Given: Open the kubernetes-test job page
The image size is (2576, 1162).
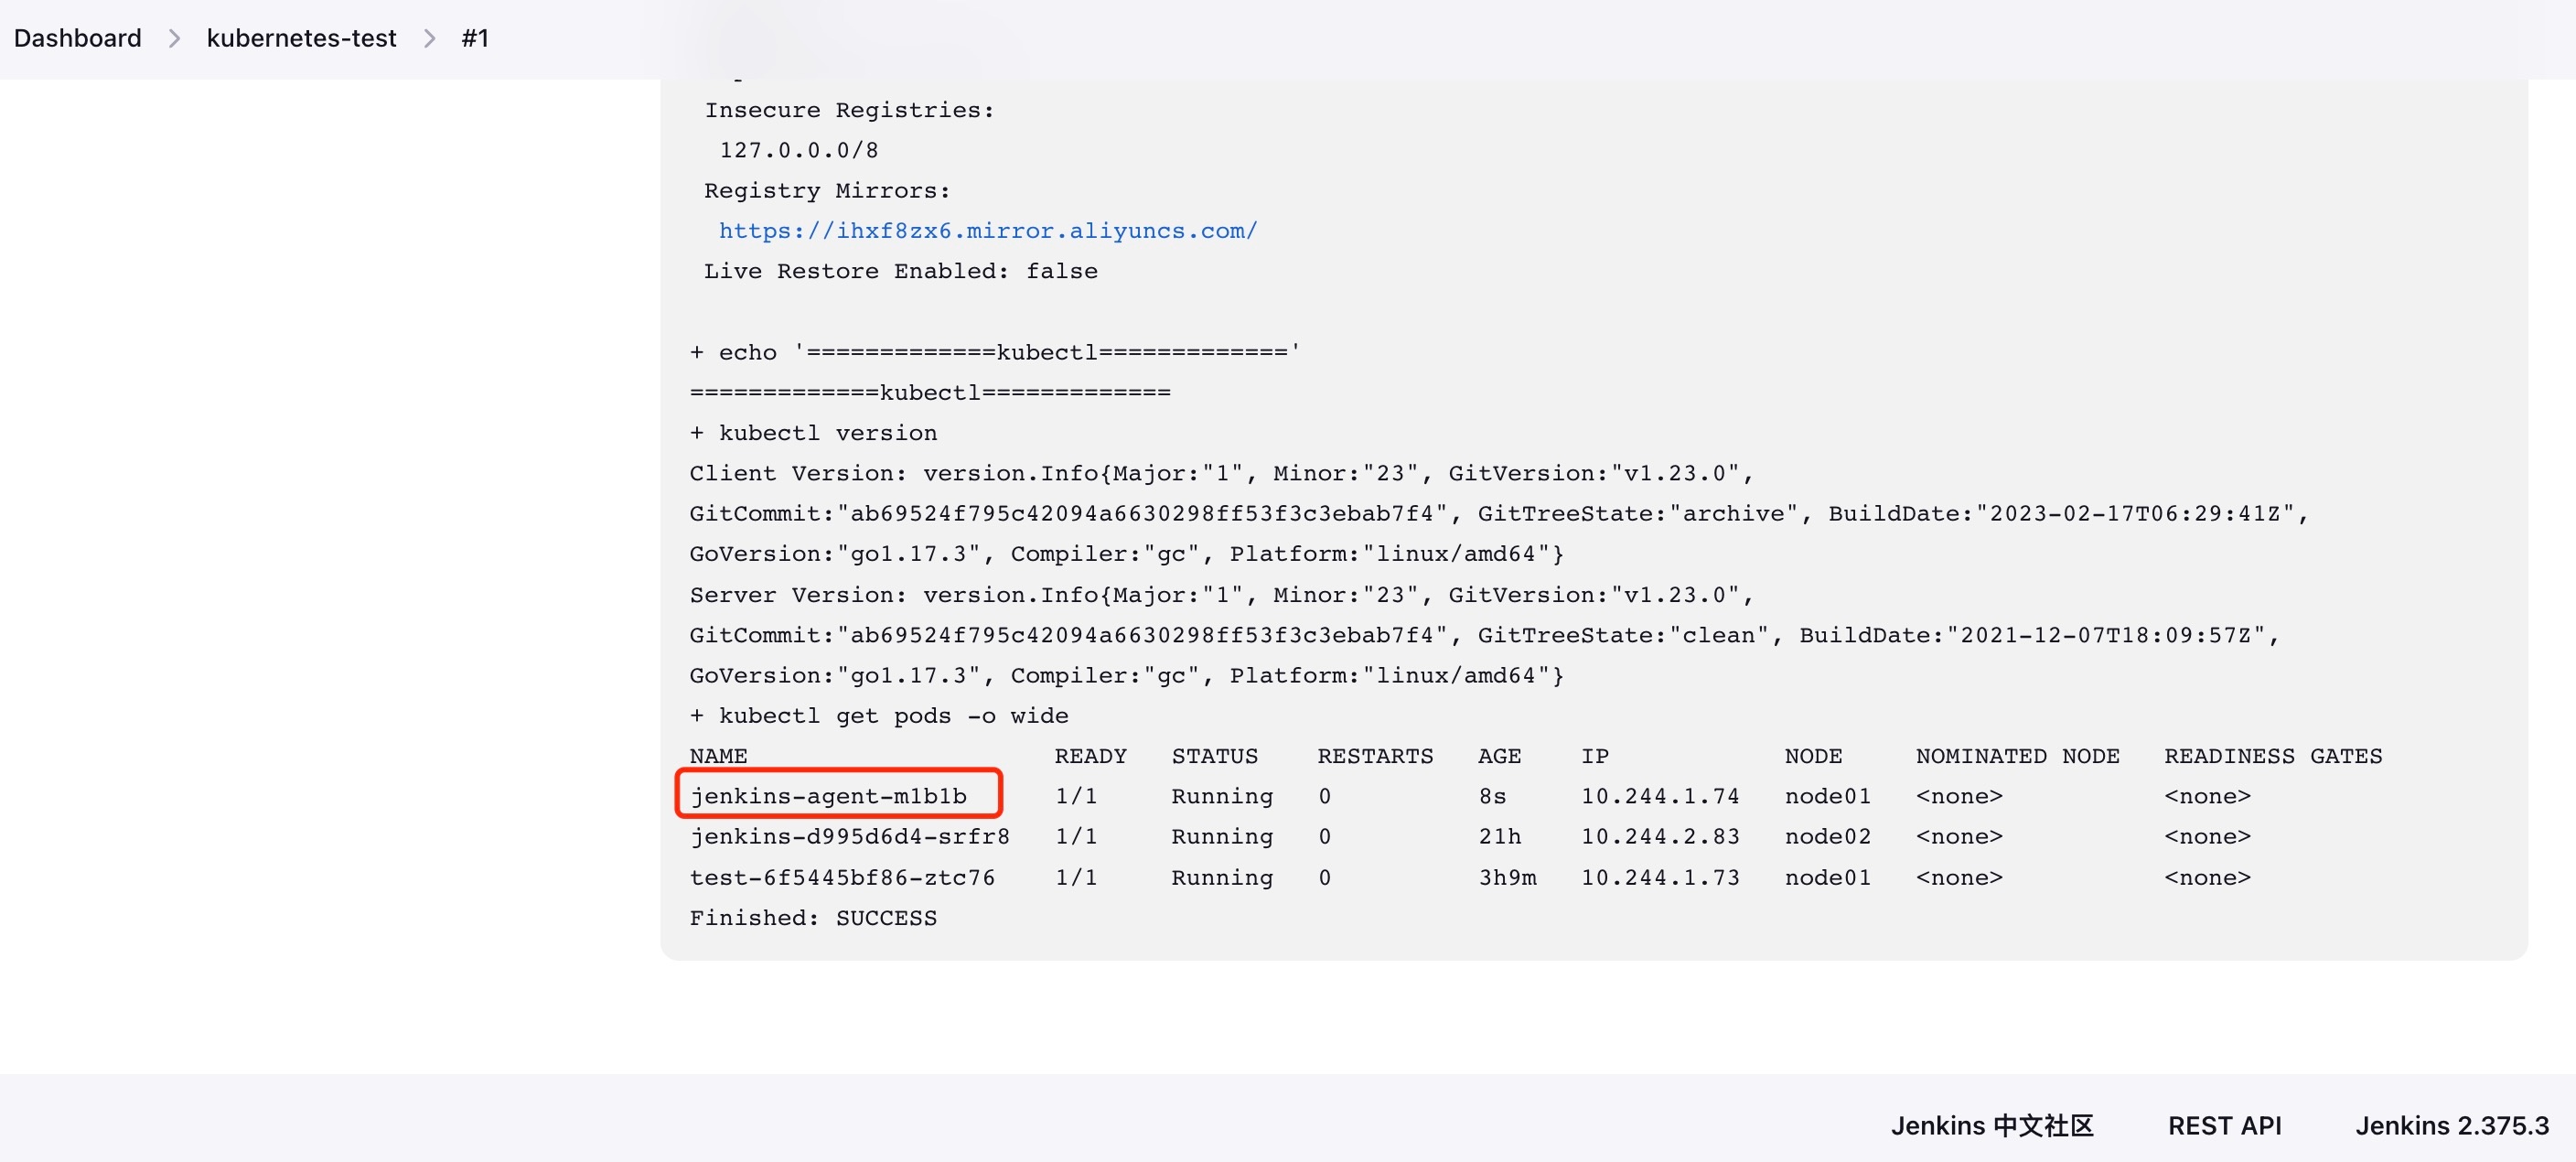Looking at the screenshot, I should (x=301, y=38).
